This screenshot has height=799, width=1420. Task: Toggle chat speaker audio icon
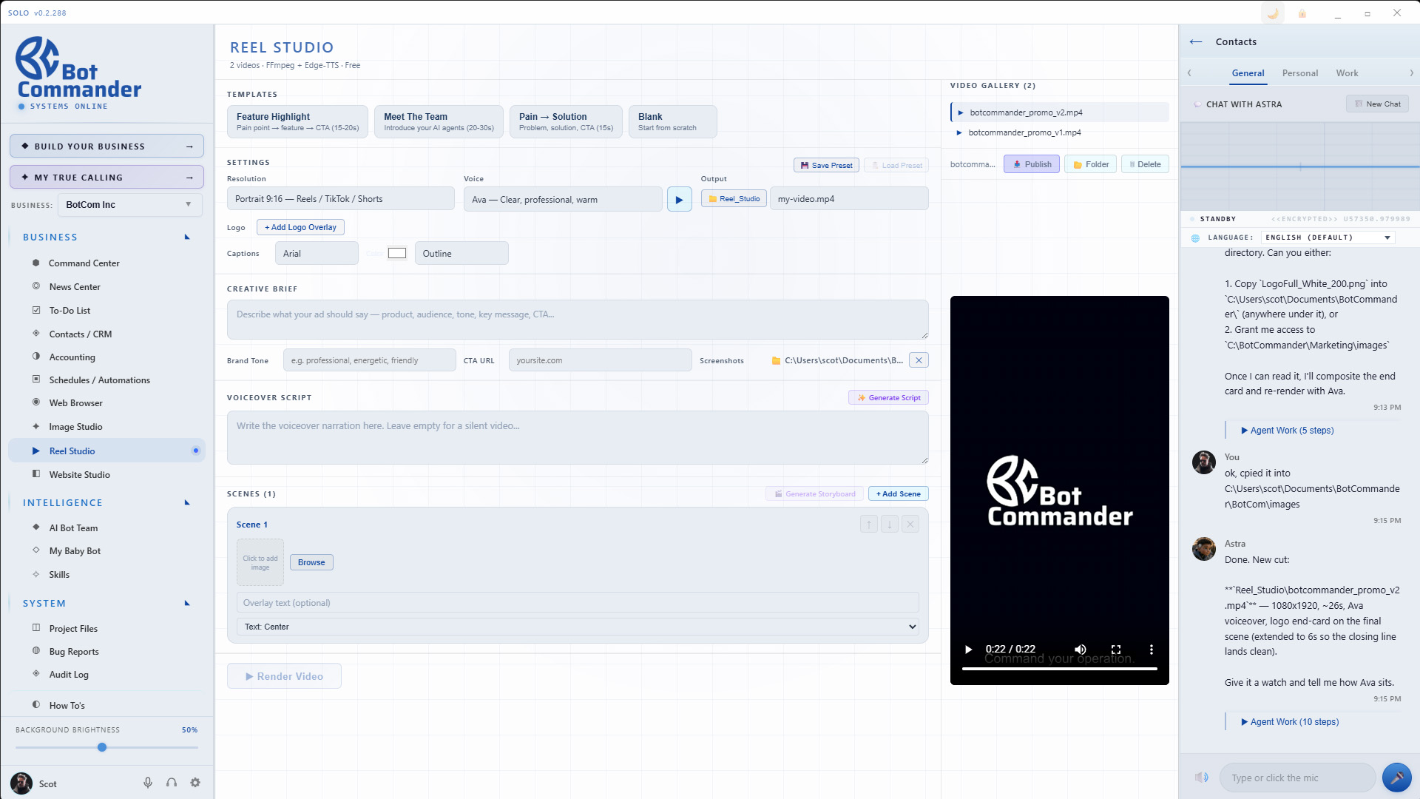point(1202,778)
